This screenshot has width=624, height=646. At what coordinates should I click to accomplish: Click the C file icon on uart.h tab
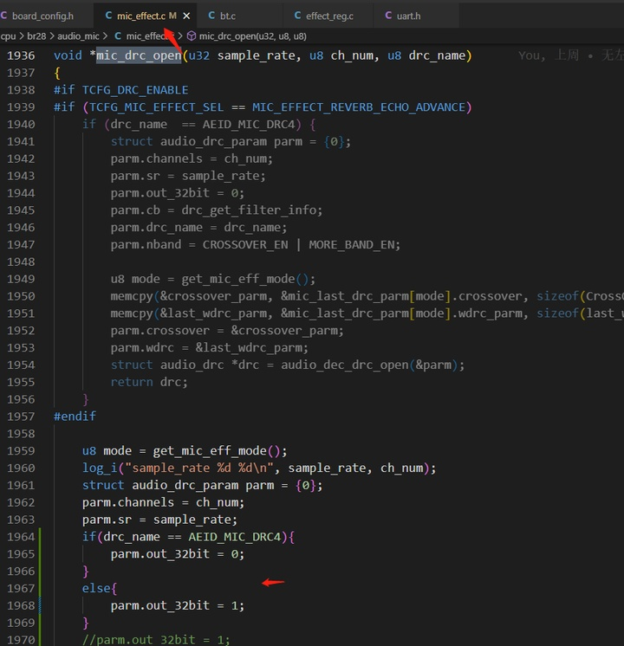[x=388, y=16]
